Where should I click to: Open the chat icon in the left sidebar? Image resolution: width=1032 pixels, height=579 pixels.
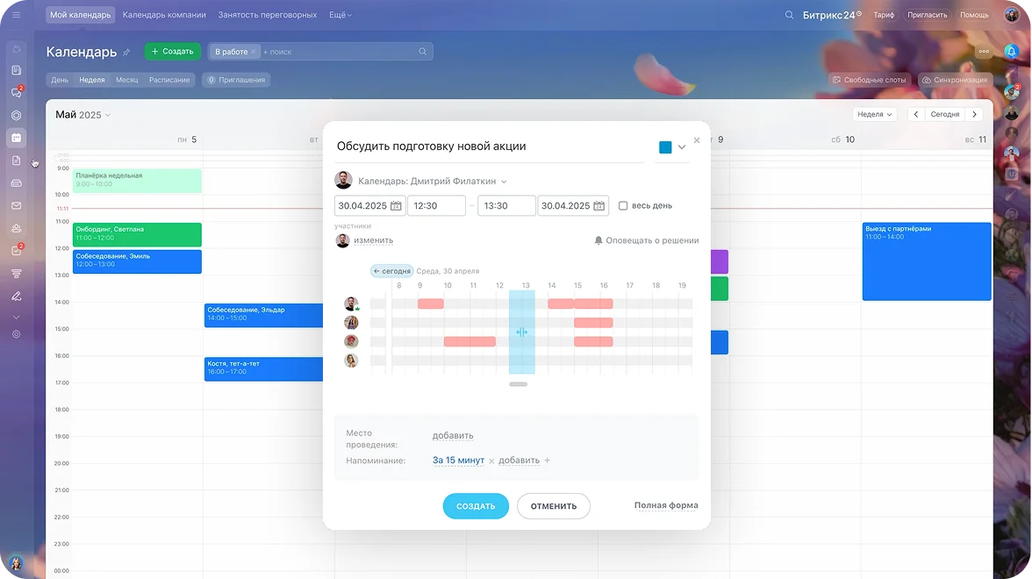pos(16,92)
